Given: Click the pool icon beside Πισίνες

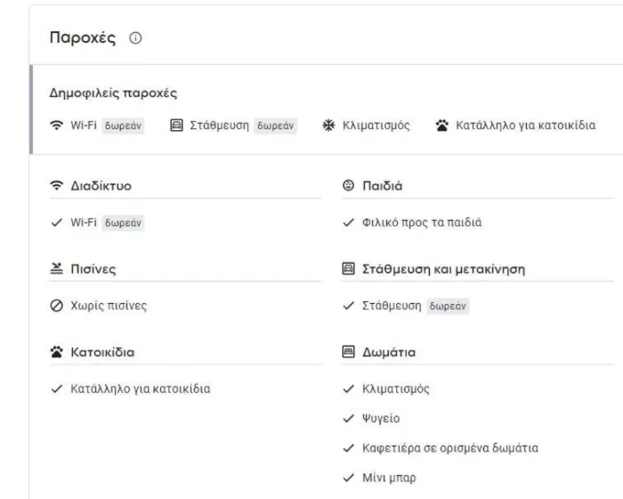Looking at the screenshot, I should pyautogui.click(x=57, y=268).
